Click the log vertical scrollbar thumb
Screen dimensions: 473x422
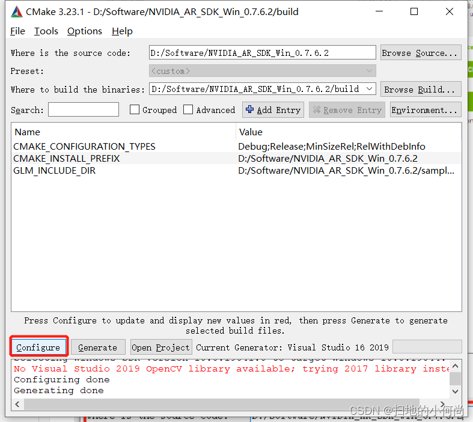[x=456, y=379]
